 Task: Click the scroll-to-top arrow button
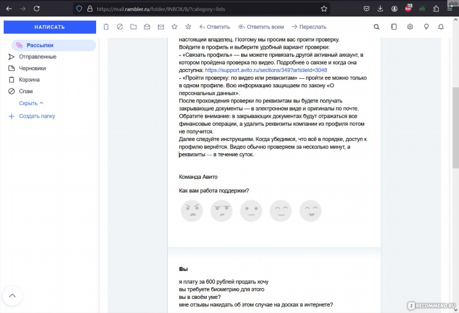12,296
